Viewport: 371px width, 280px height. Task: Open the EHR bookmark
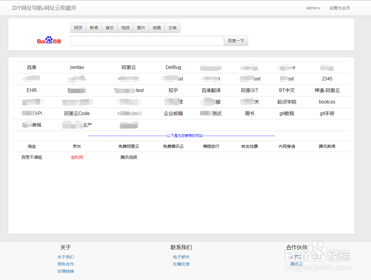click(32, 90)
